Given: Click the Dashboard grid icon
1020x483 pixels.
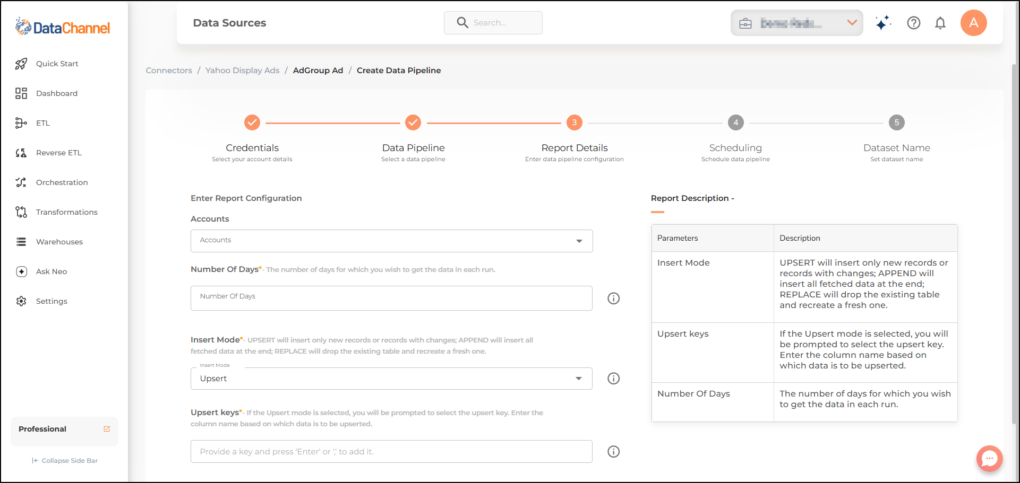Looking at the screenshot, I should coord(21,94).
